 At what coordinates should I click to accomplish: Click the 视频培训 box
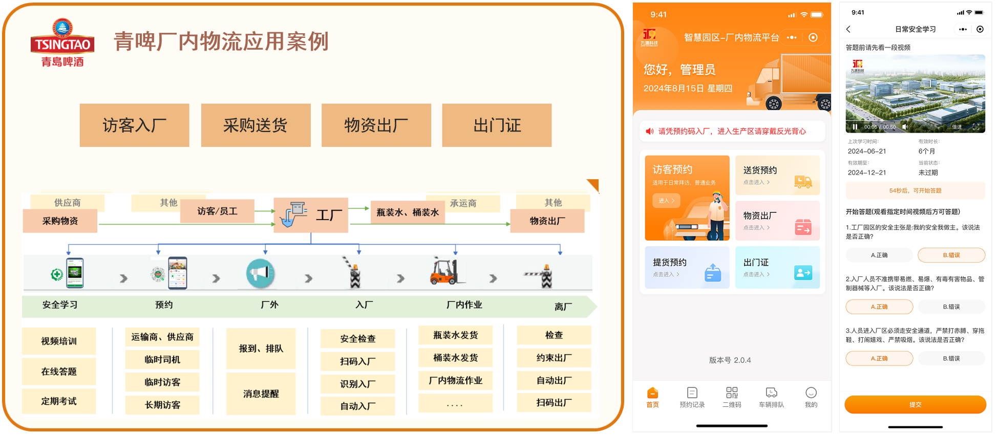59,341
